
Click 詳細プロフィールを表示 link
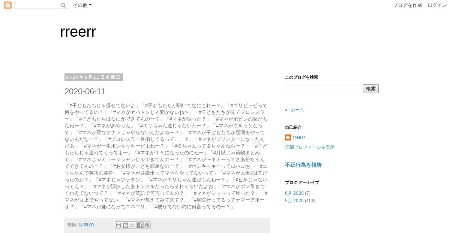pos(310,147)
